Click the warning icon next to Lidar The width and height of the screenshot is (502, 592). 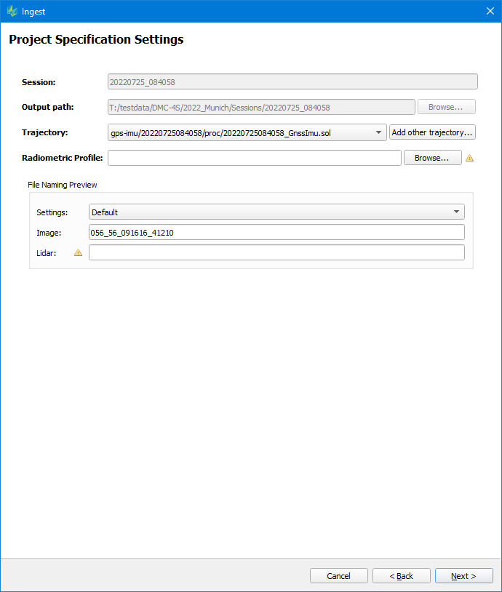point(78,252)
